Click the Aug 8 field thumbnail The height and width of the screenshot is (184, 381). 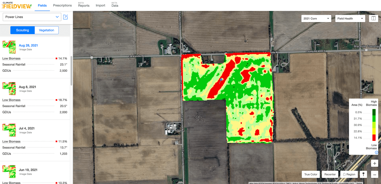[9, 89]
